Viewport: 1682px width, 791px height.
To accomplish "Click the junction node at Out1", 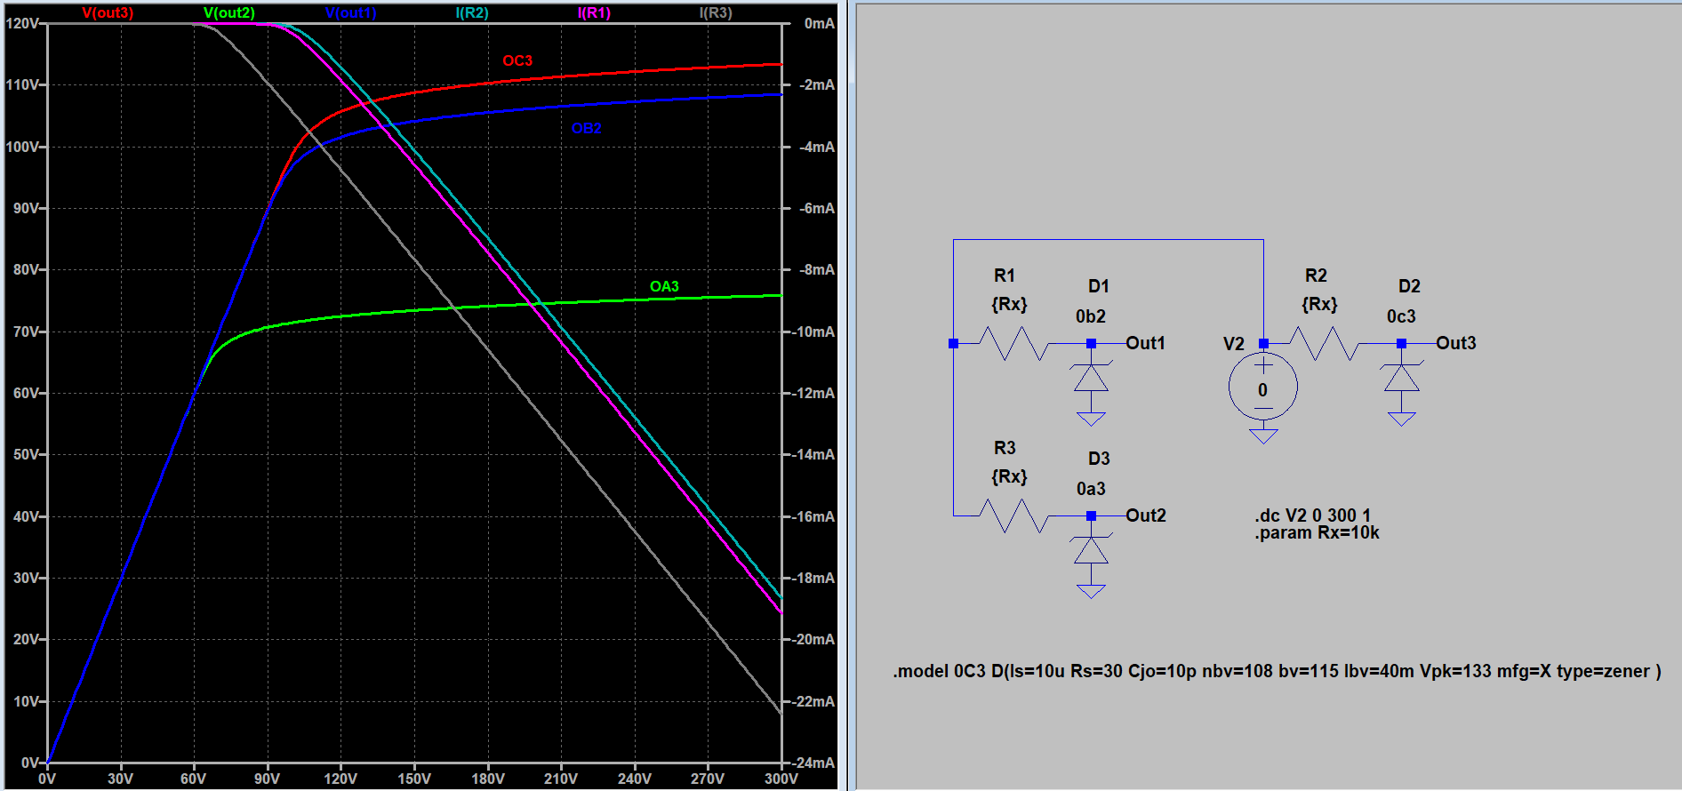I will click(x=1091, y=343).
